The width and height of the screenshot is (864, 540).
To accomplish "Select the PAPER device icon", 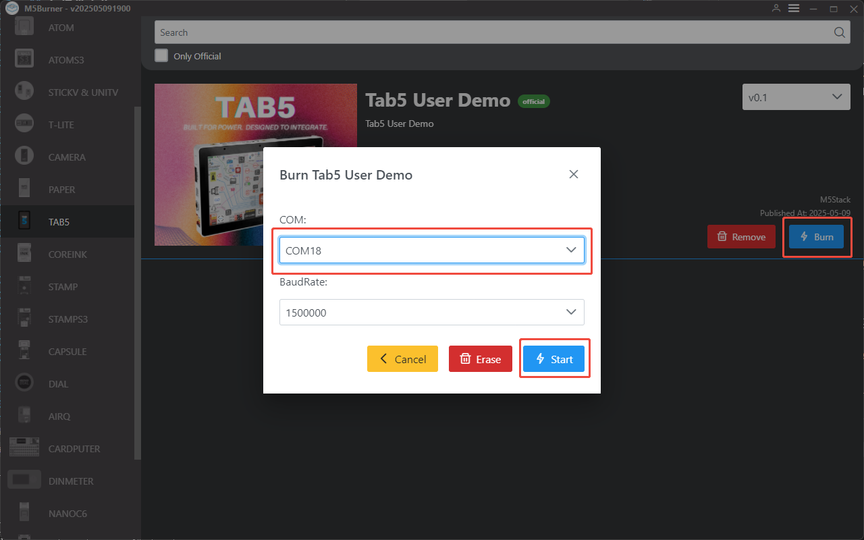I will click(x=24, y=189).
